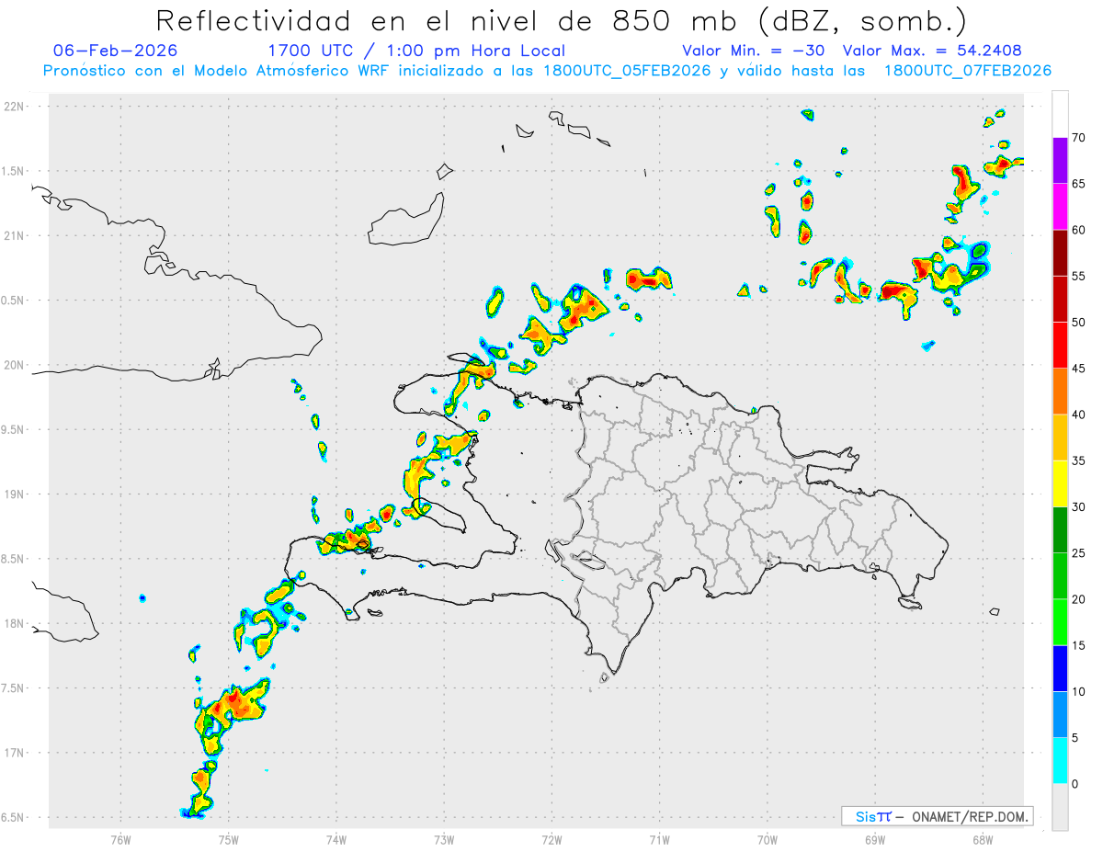Click the WRF forecast description line
The width and height of the screenshot is (1103, 852).
coord(547,71)
